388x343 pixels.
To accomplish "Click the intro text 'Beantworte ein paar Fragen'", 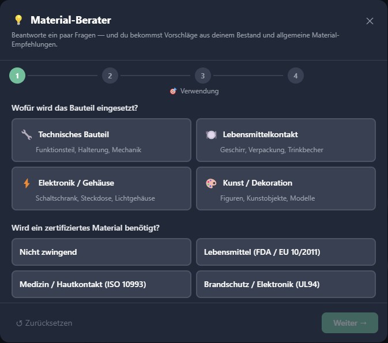I will click(x=54, y=35).
